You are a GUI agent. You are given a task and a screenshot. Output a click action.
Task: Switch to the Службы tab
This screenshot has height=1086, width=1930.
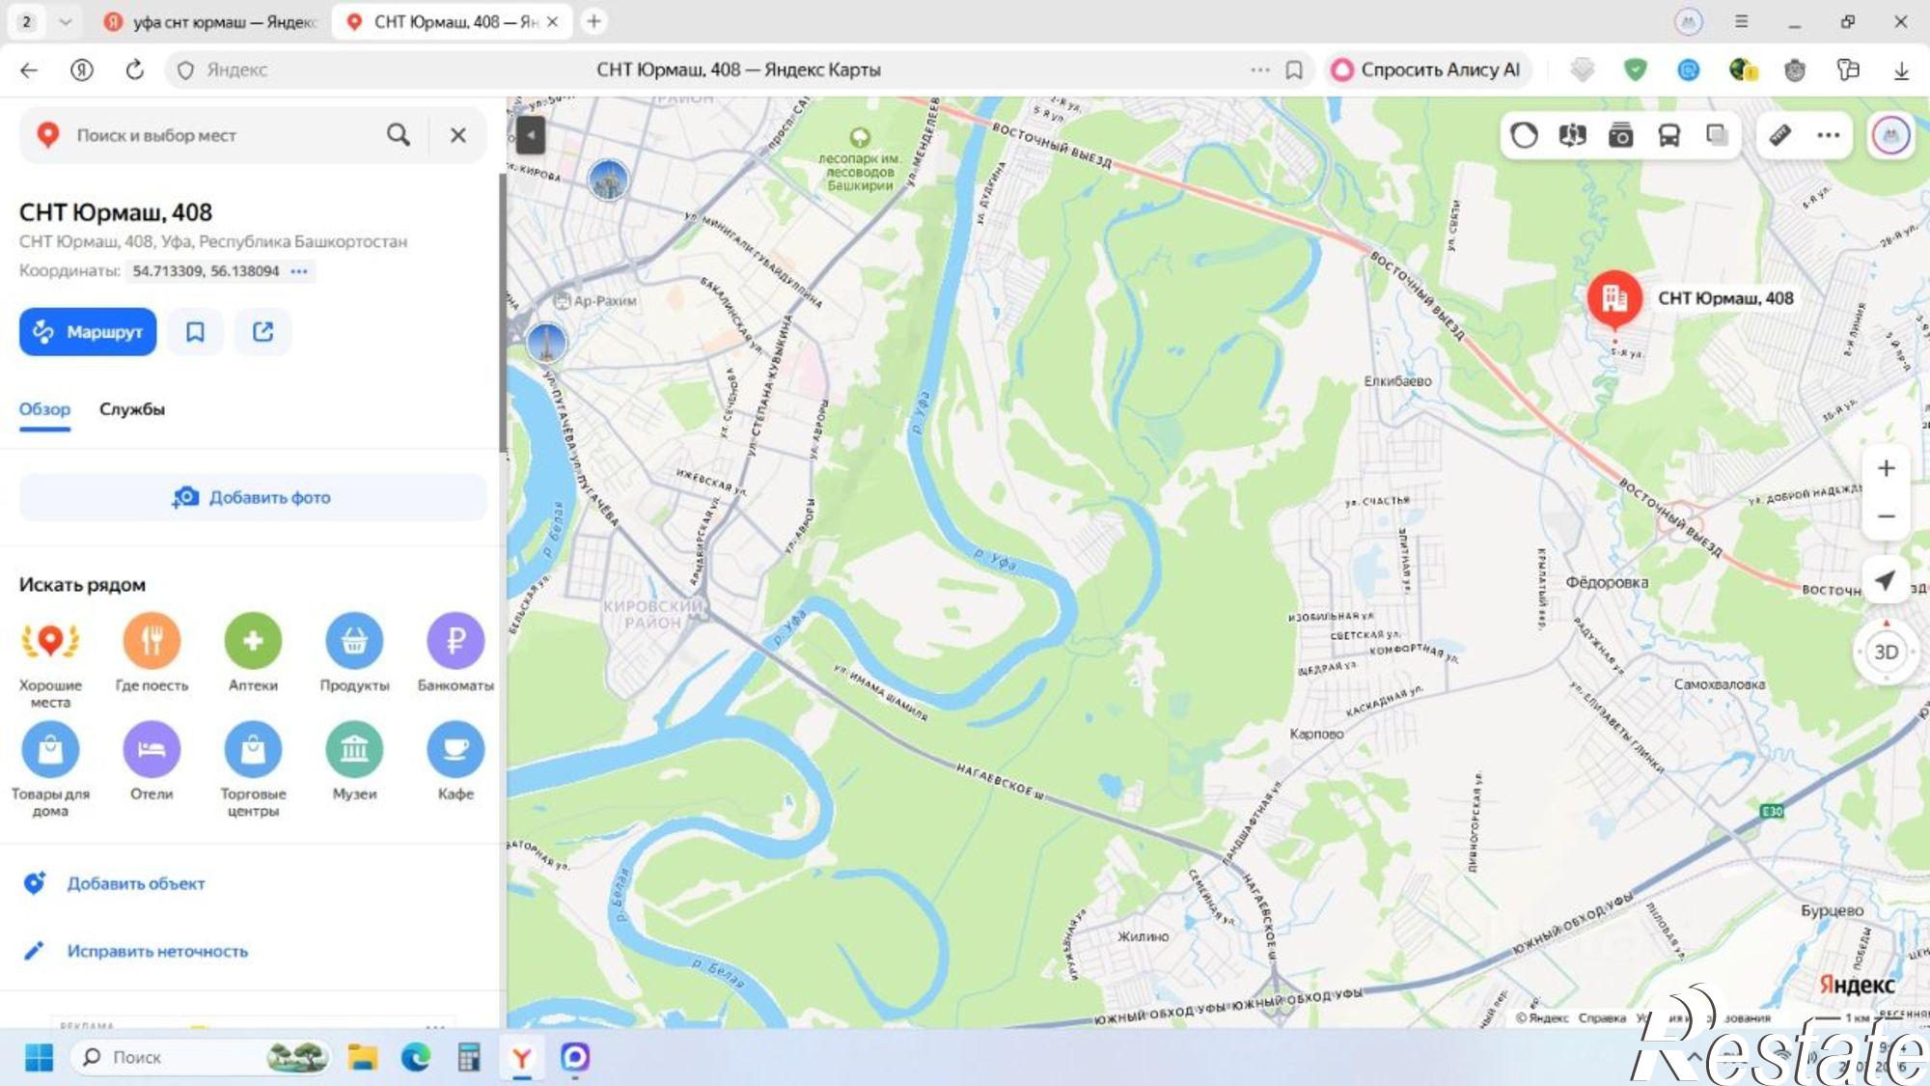click(132, 409)
